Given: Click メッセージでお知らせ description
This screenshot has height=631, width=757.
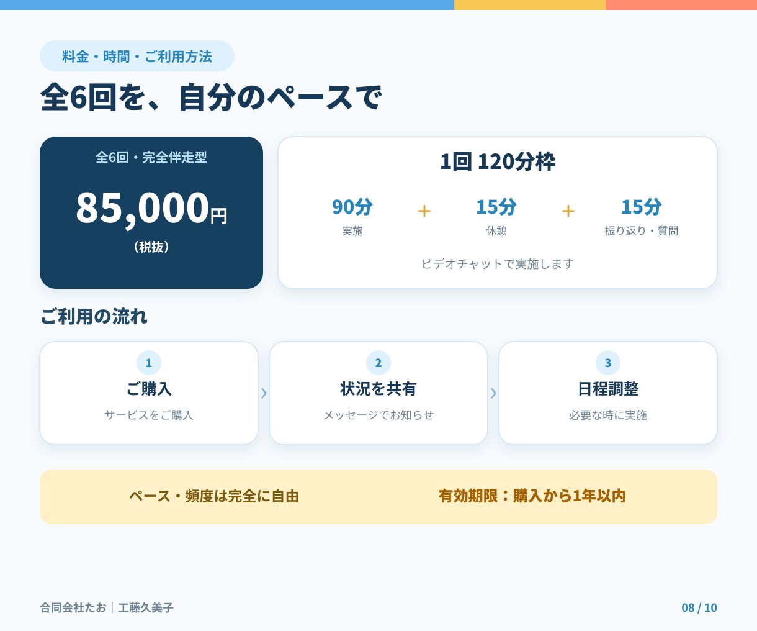Looking at the screenshot, I should coord(378,415).
